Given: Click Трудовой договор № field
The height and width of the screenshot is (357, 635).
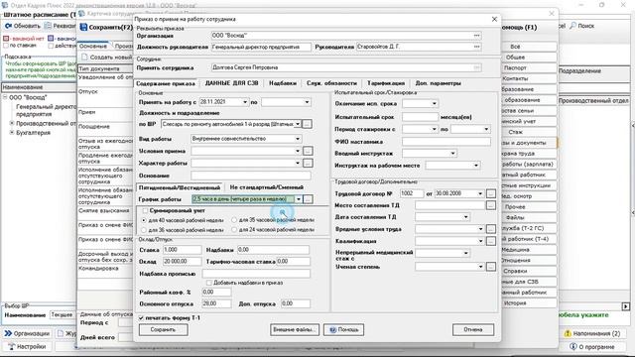Looking at the screenshot, I should coord(412,193).
